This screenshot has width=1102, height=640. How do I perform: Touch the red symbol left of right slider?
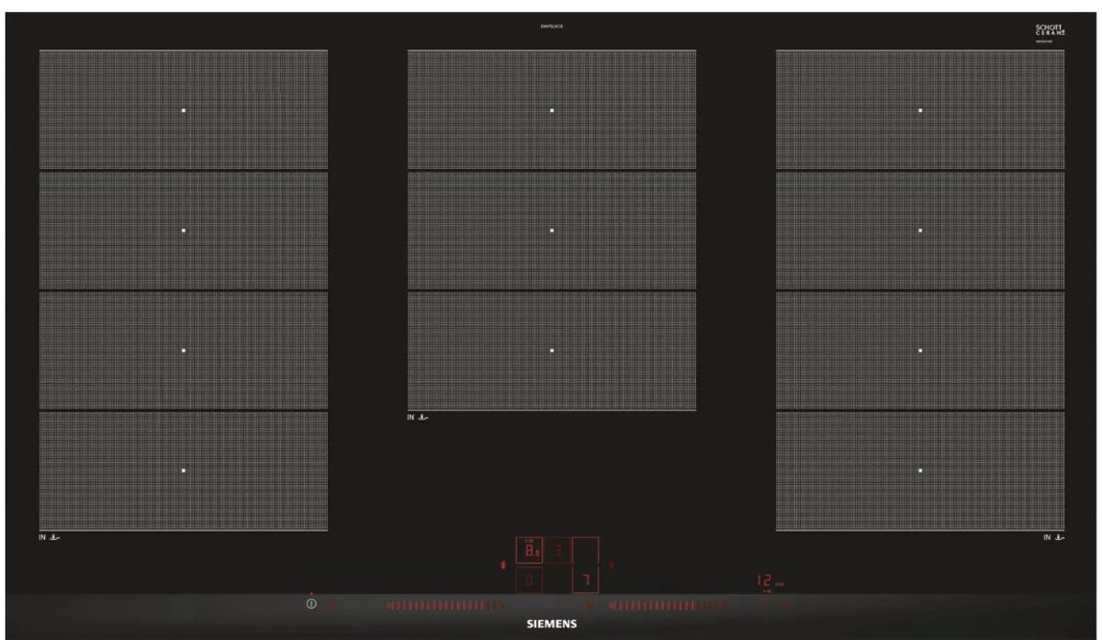pyautogui.click(x=589, y=606)
